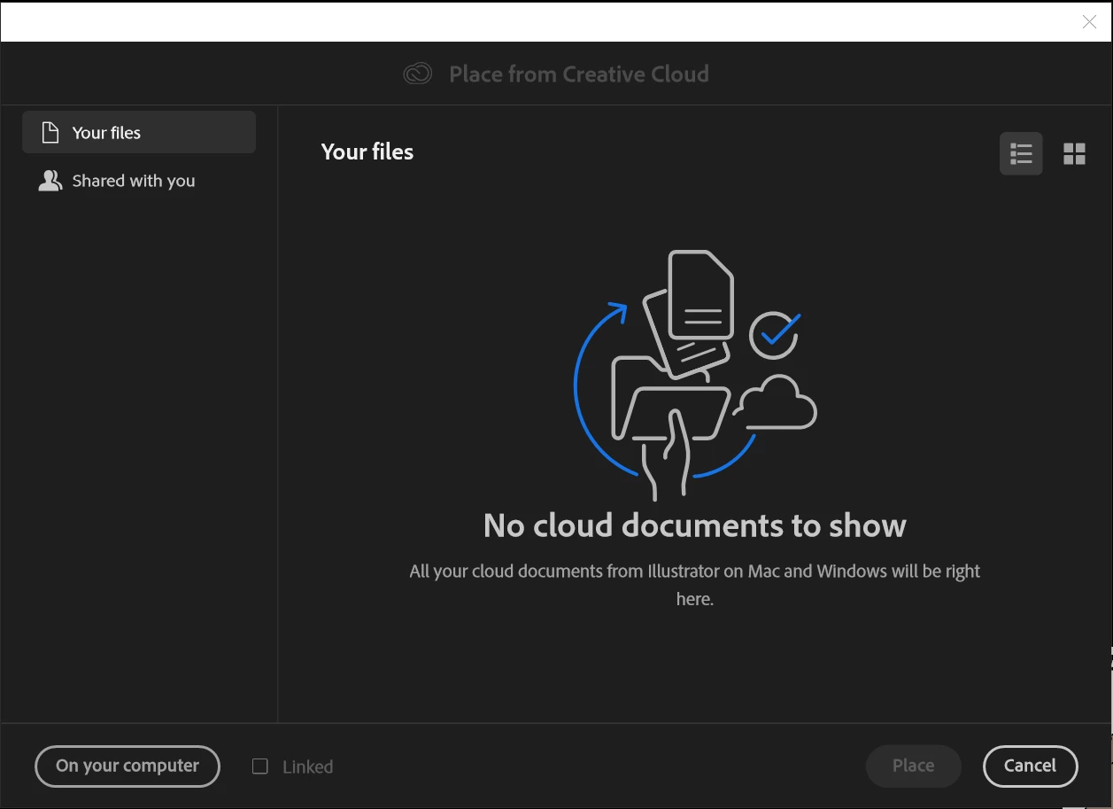Click the Creative Cloud logo icon
This screenshot has height=809, width=1113.
pyautogui.click(x=418, y=74)
